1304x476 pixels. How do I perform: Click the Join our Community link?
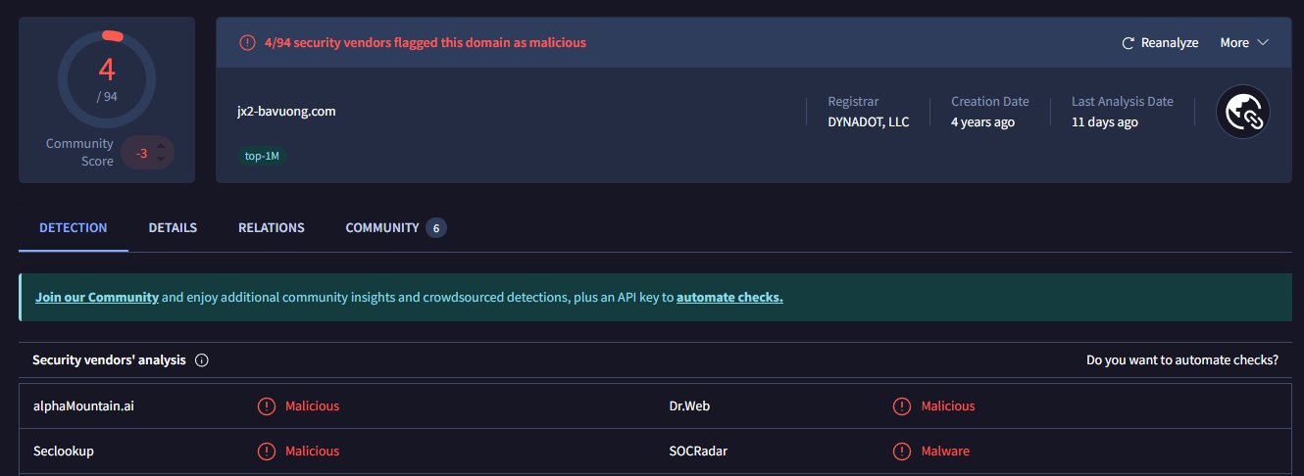pos(97,298)
